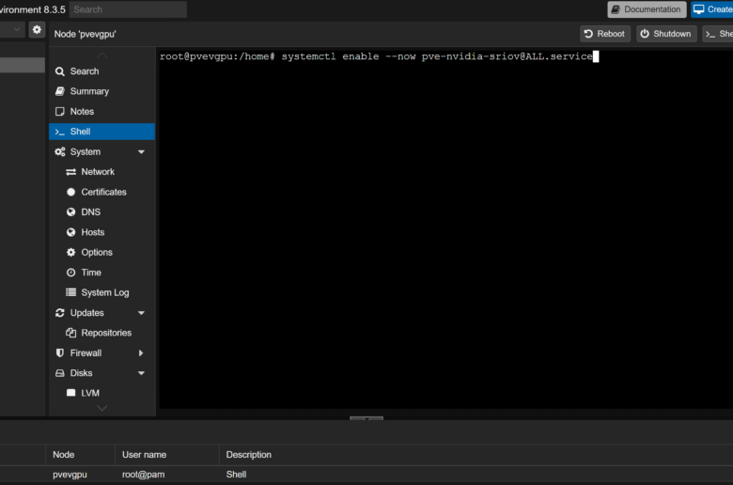Click the Documentation book icon
The image size is (733, 485).
click(x=616, y=9)
